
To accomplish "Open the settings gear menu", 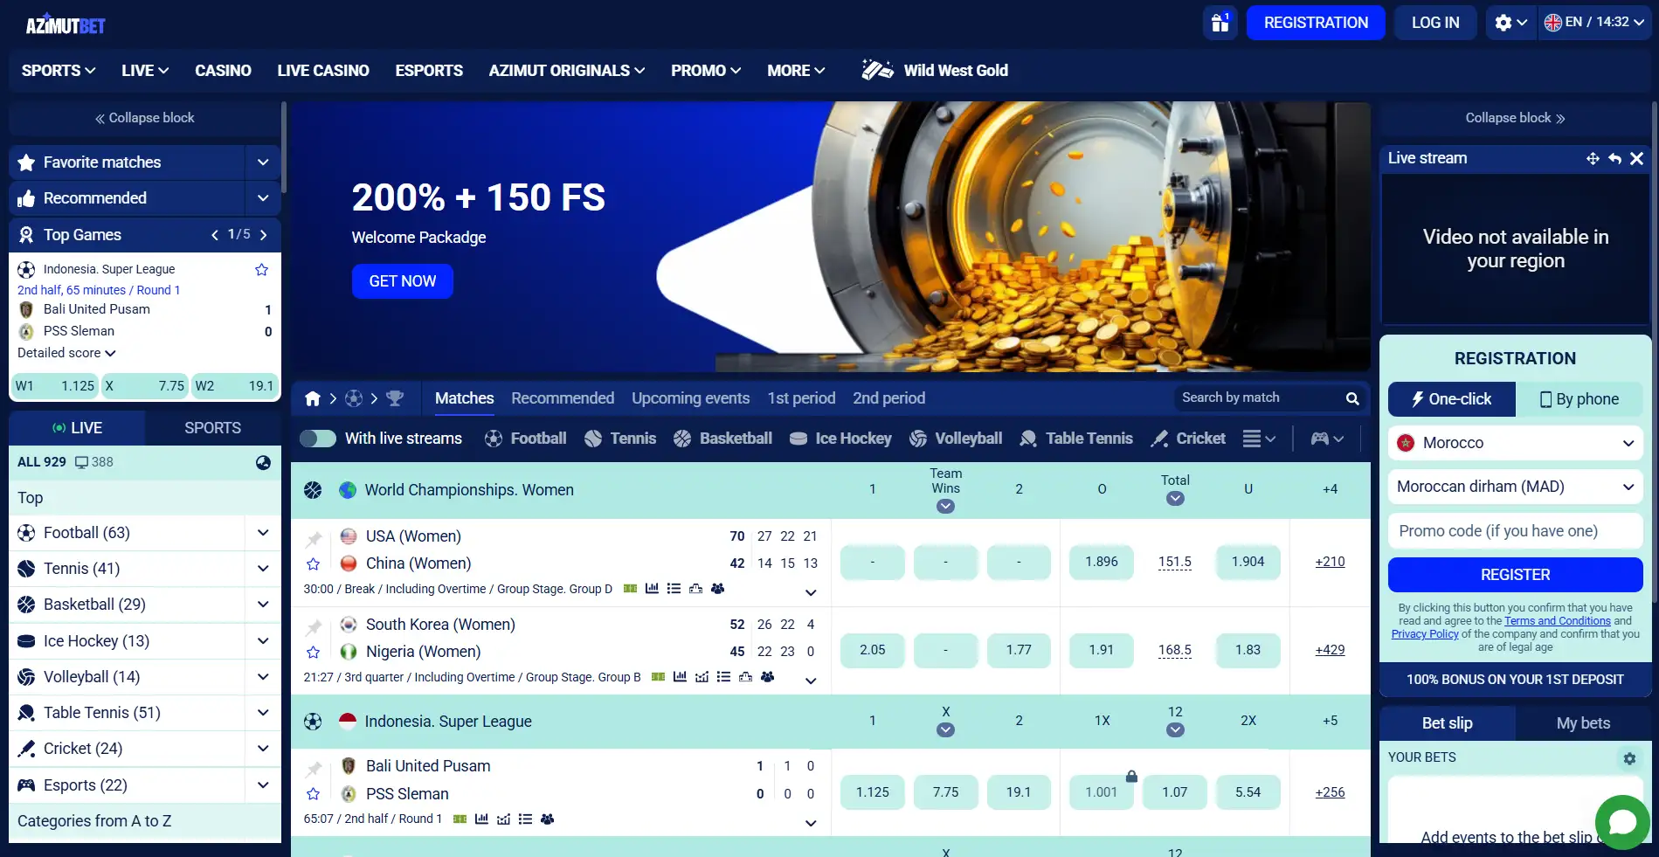I will pos(1510,23).
